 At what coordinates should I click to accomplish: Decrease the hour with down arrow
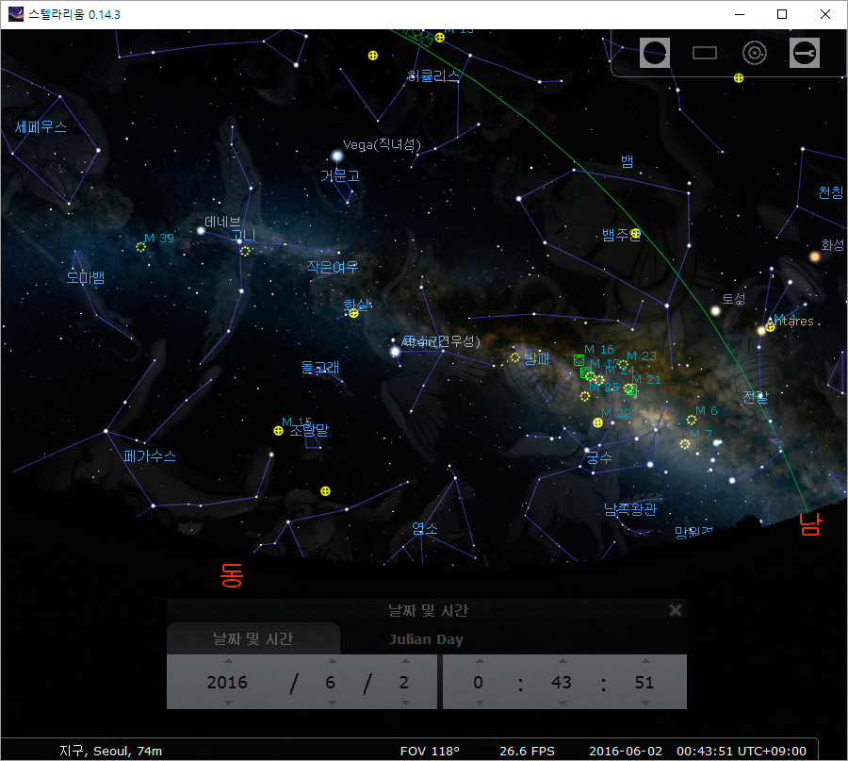click(480, 703)
